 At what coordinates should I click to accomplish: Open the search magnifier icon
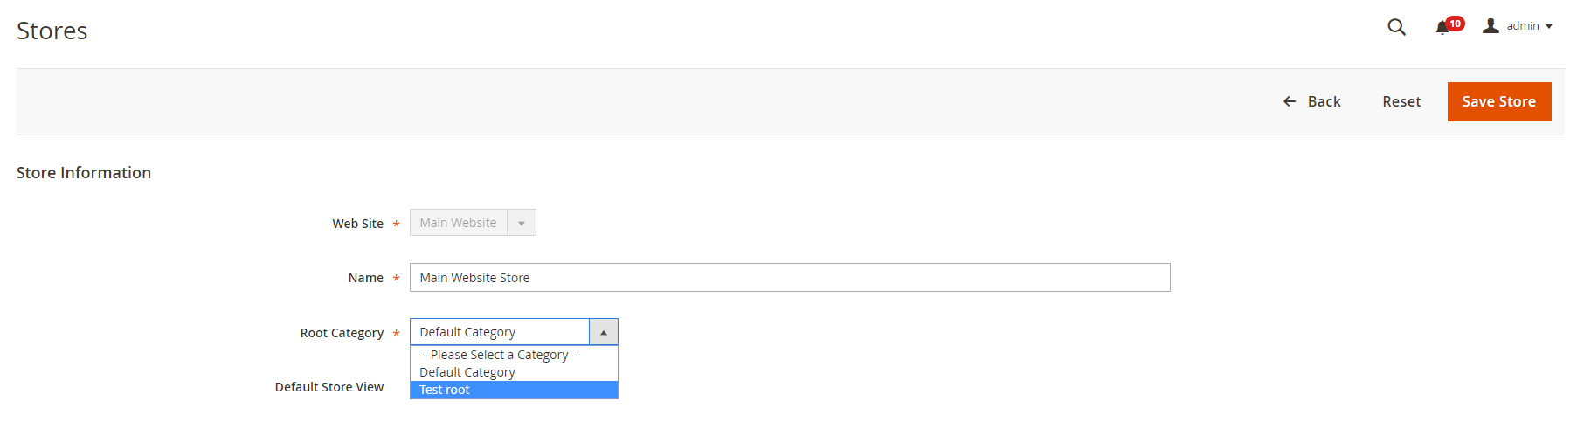[1396, 27]
